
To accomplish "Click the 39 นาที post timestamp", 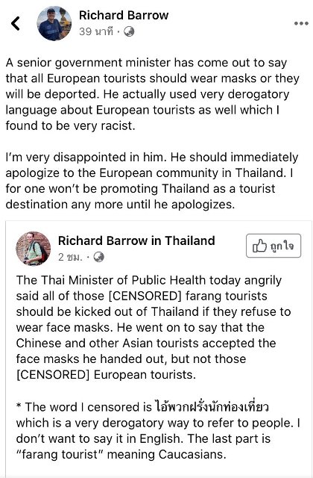I will (x=96, y=31).
